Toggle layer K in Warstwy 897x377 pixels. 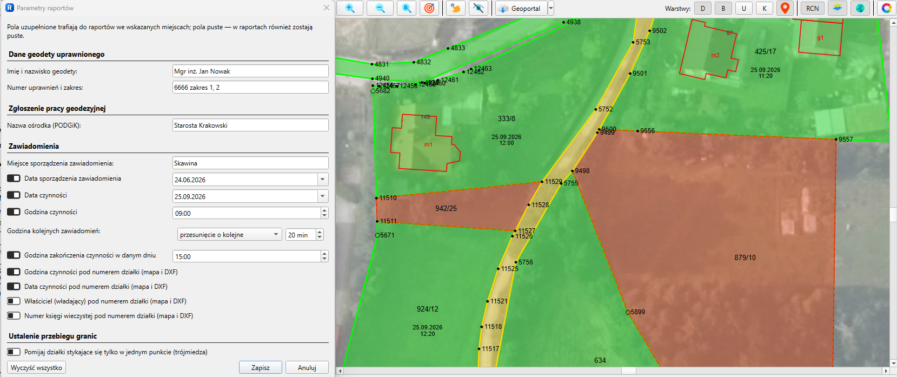pyautogui.click(x=765, y=8)
